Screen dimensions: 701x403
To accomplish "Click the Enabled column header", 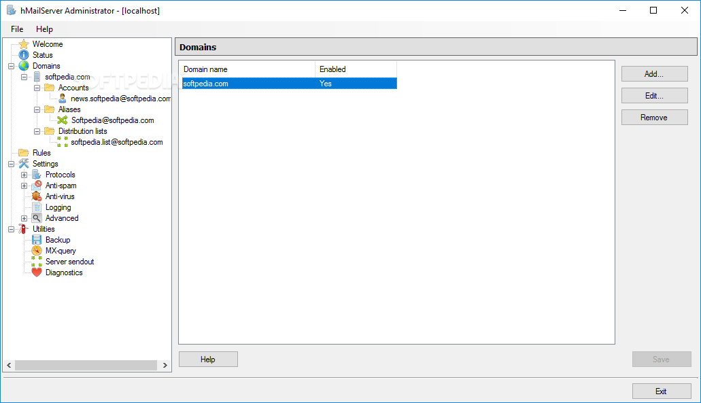I will (x=356, y=69).
